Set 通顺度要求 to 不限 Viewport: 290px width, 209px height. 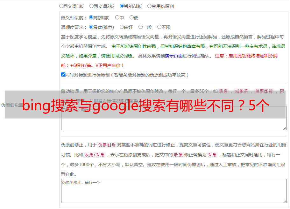point(159,27)
